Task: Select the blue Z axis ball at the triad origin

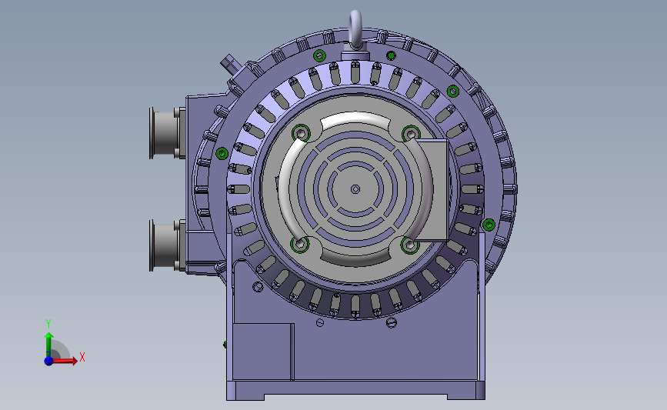Action: 48,361
